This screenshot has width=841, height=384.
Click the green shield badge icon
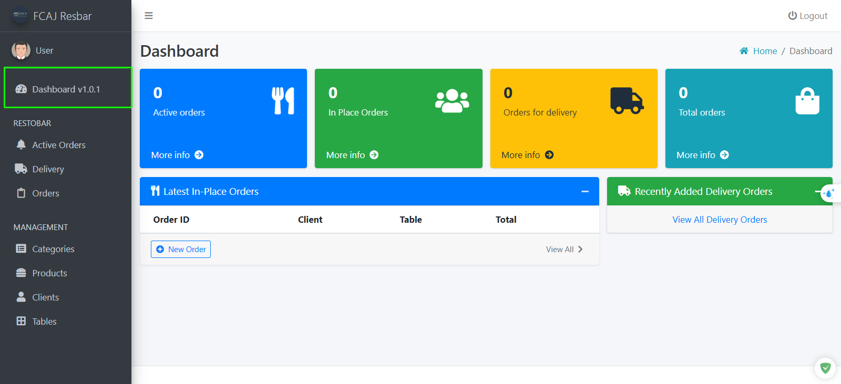825,368
